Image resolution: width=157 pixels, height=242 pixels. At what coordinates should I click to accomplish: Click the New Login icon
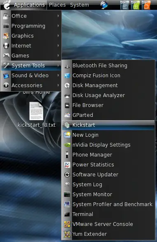tap(67, 135)
